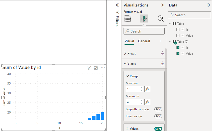The image size is (212, 131).
Task: Click the 'Format visual' label
Action: coord(133,12)
